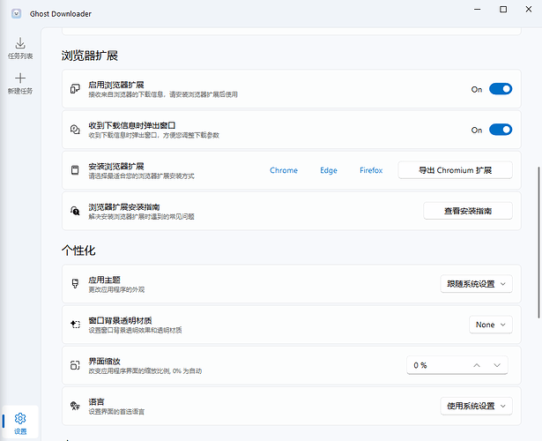Viewport: 542px width, 441px height.
Task: Click the Chrome extension link
Action: coord(284,170)
